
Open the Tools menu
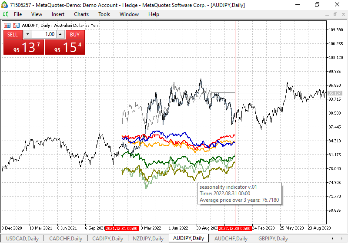(x=104, y=14)
